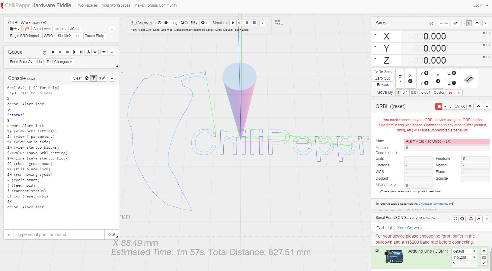Toggle Jog mode in 3D Viewer
The width and height of the screenshot is (492, 271).
tap(174, 23)
